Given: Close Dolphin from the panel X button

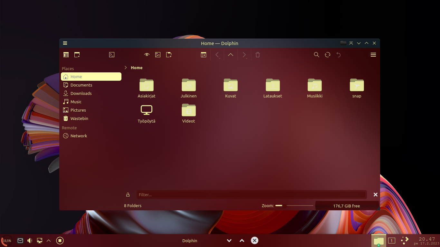Looking at the screenshot, I should (x=254, y=241).
